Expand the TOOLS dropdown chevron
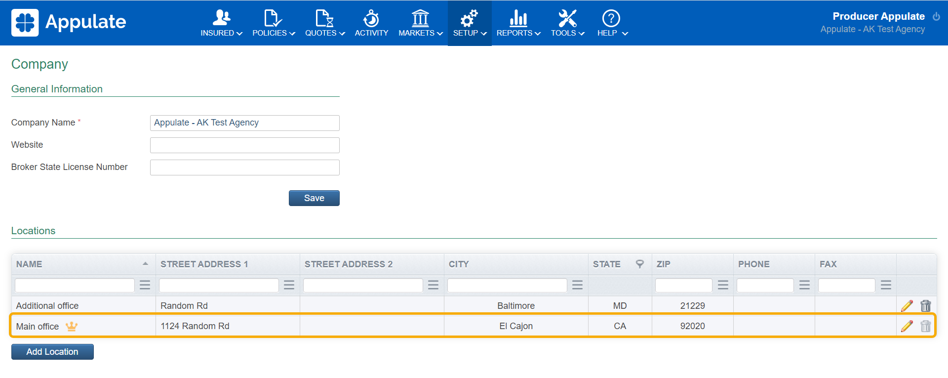Screen dimensions: 948x378 click(x=581, y=34)
